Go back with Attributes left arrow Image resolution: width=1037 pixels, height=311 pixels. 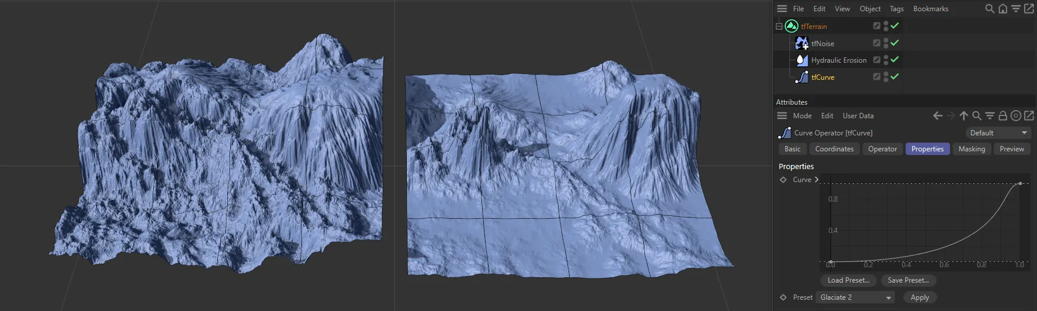938,116
